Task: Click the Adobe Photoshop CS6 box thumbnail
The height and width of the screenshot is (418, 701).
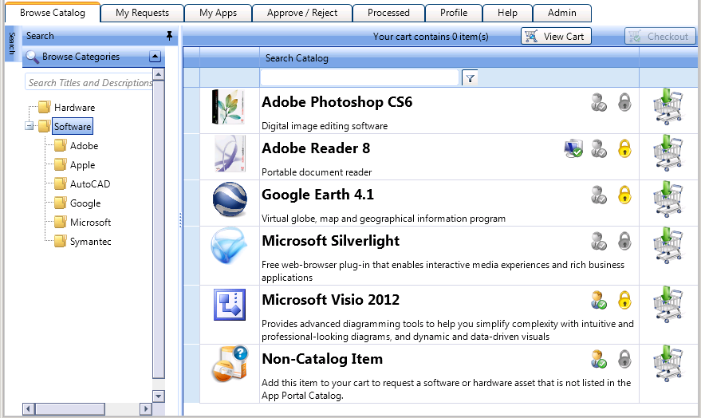Action: tap(228, 106)
